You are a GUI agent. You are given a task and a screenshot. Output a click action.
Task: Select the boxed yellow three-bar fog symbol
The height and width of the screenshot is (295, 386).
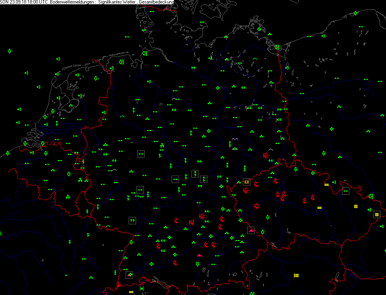point(377,214)
